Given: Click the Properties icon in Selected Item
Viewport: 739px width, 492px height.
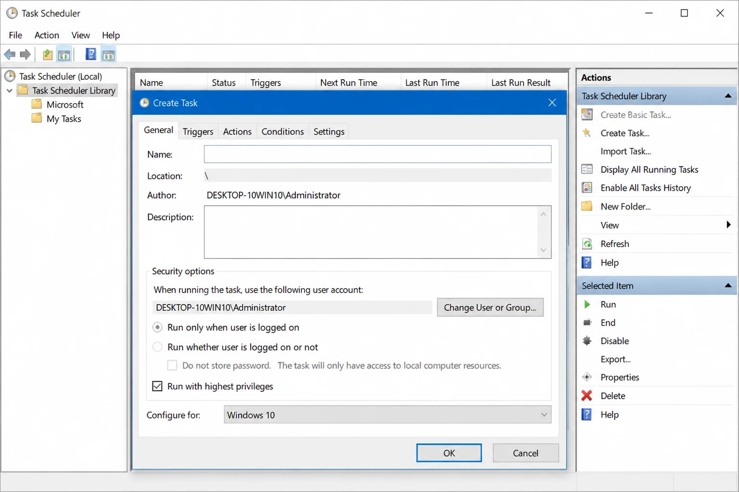Looking at the screenshot, I should [x=587, y=377].
